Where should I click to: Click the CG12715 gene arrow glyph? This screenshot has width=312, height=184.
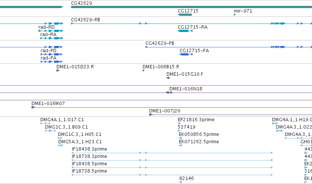(185, 15)
